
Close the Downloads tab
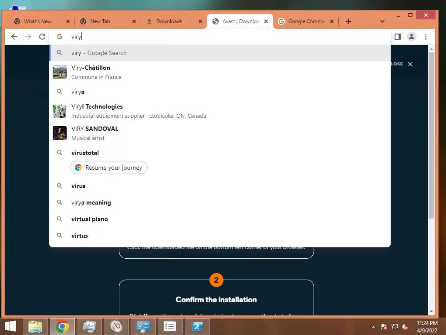click(x=200, y=21)
